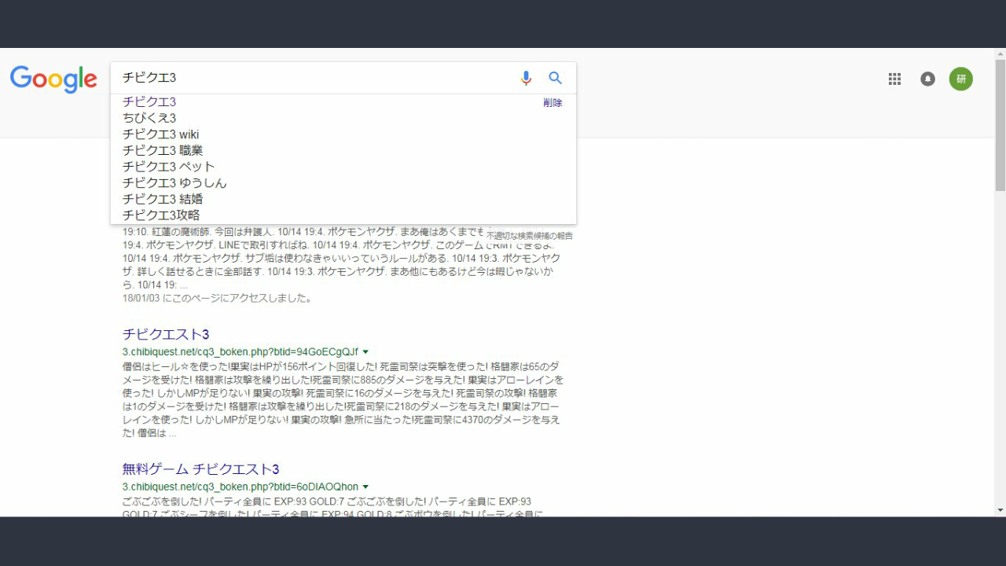Open Google notifications bell
1006x566 pixels.
pyautogui.click(x=928, y=79)
